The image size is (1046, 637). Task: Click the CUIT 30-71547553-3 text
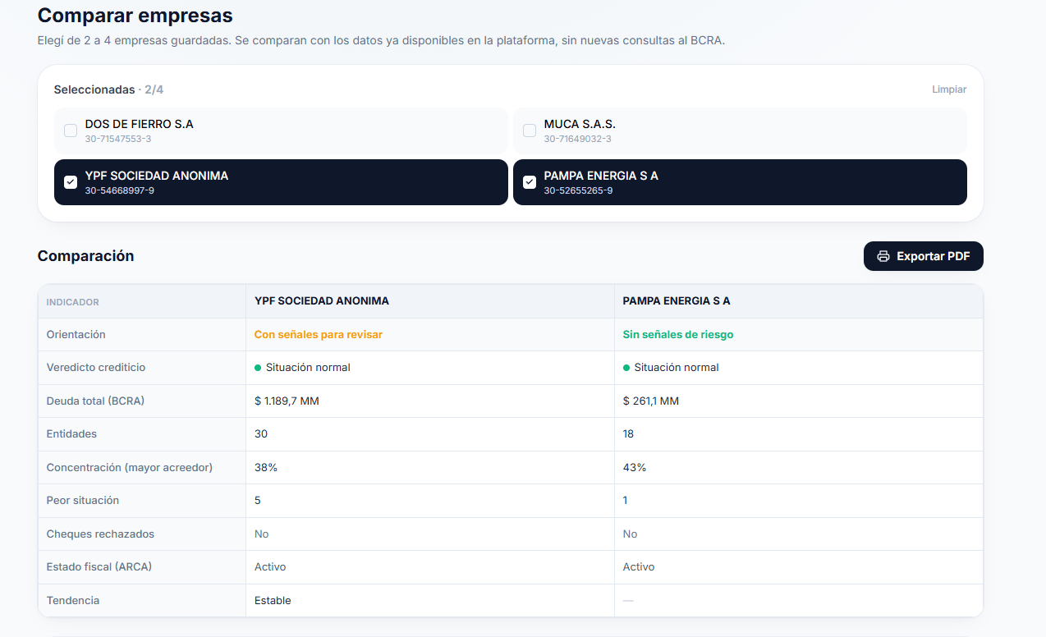118,139
